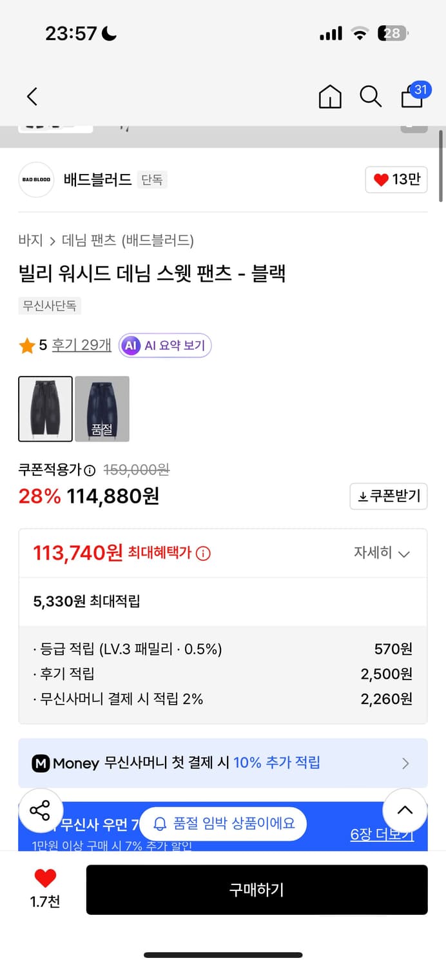Tap the 구매하기 purchase button
Image resolution: width=446 pixels, height=967 pixels.
click(257, 890)
